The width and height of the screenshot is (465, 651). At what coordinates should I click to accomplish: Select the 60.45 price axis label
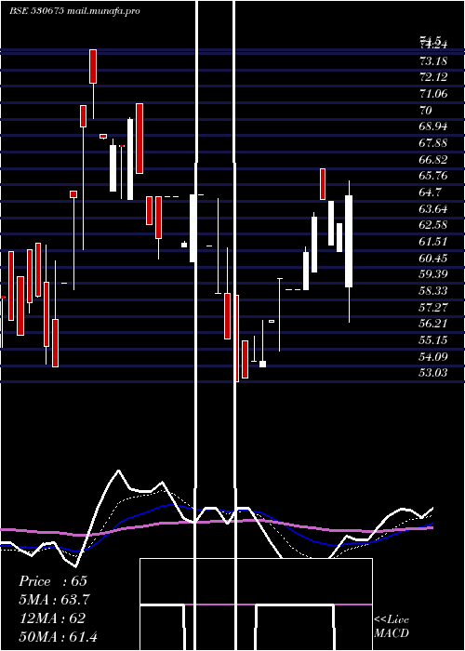pos(433,259)
